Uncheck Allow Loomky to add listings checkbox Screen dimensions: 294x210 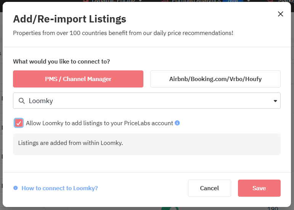[19, 123]
